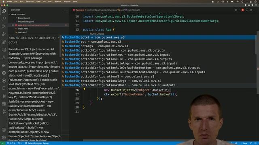Screen dimensions: 259x145
Task: Open the Source Control view
Action: [4, 26]
